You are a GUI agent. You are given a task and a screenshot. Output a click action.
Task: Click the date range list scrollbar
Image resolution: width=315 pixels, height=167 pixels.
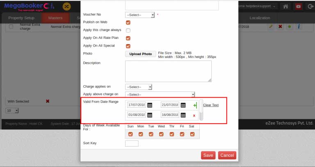(x=201, y=109)
